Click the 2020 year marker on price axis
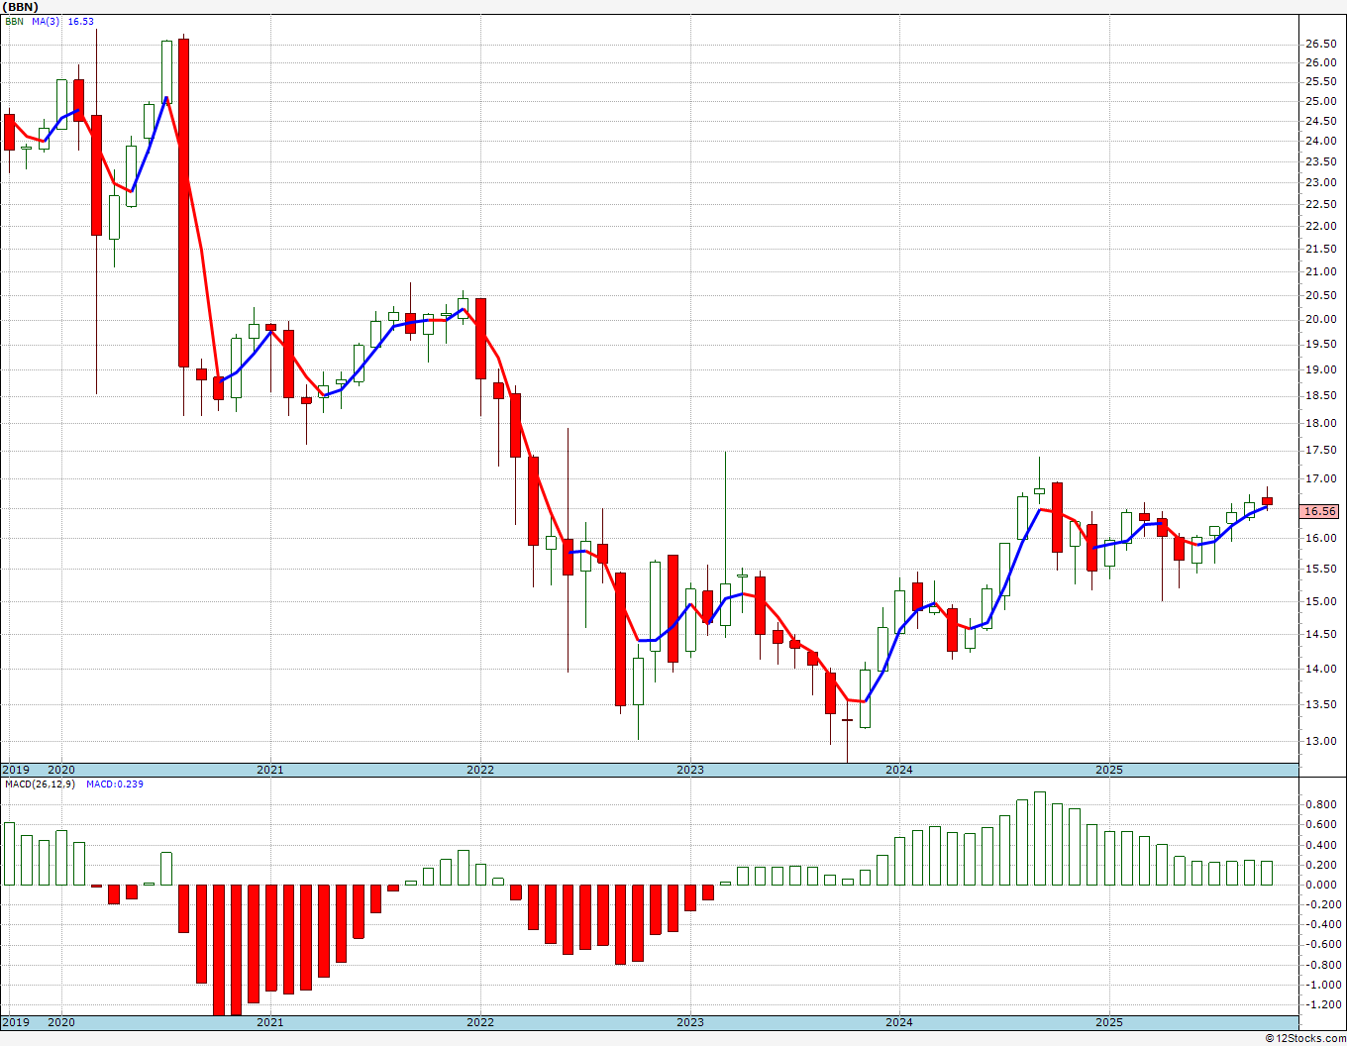This screenshot has width=1347, height=1046. point(61,770)
